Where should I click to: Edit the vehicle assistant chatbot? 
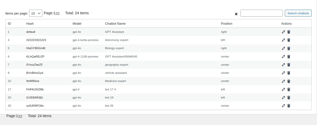tap(283, 73)
